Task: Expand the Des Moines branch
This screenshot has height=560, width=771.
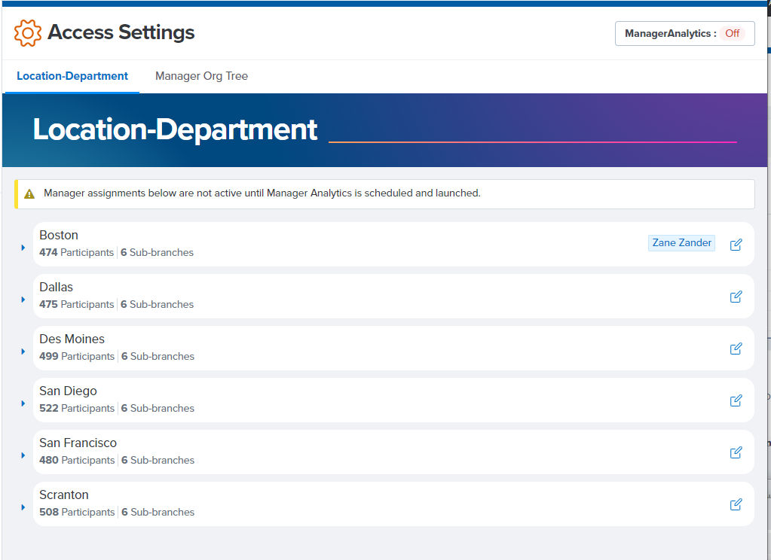Action: [x=23, y=352]
